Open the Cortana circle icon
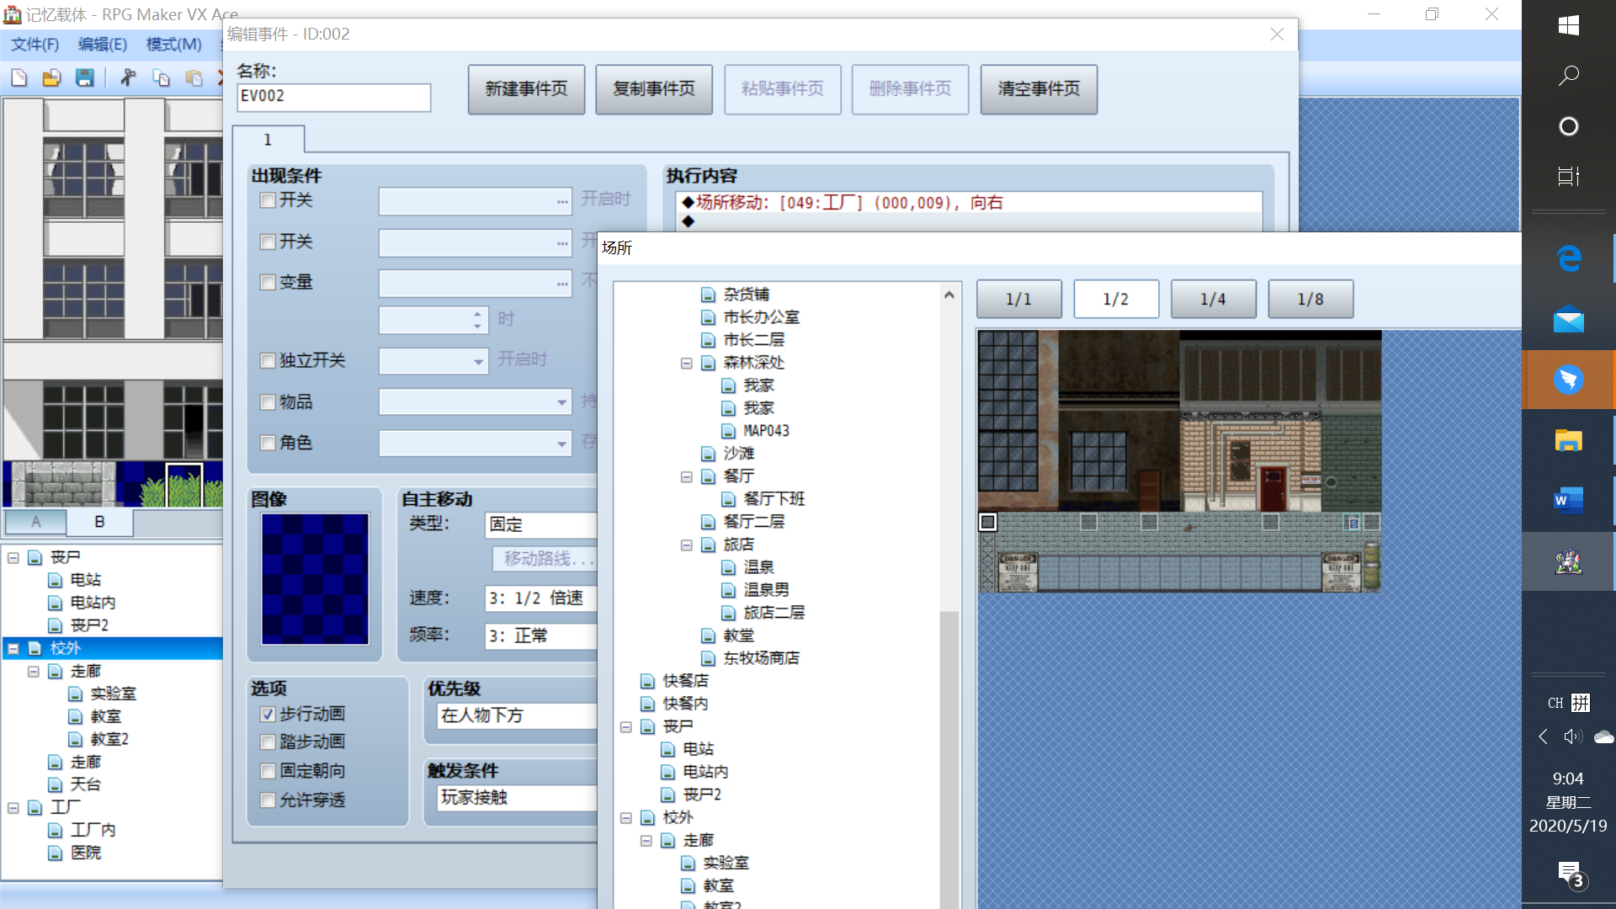Image resolution: width=1616 pixels, height=909 pixels. click(1568, 126)
